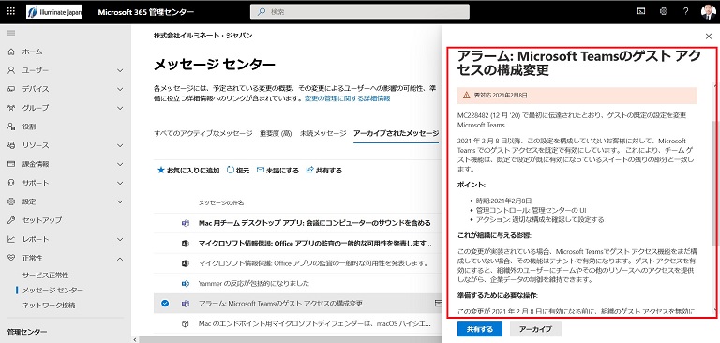Open Mac用チーム デスクトップ アプリ message
The height and width of the screenshot is (343, 720).
315,223
